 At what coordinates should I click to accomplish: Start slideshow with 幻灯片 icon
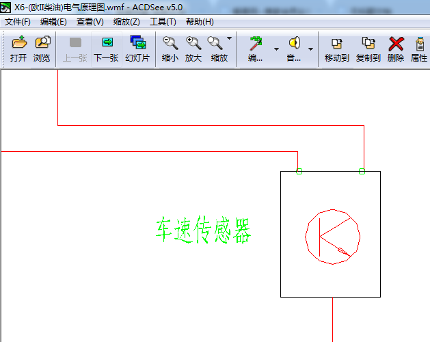[x=137, y=49]
